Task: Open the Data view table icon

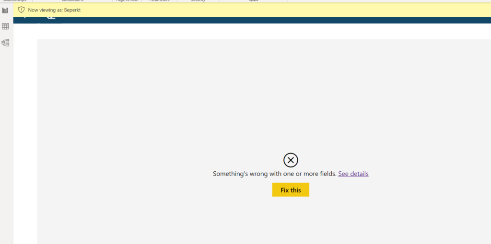Action: 5,26
